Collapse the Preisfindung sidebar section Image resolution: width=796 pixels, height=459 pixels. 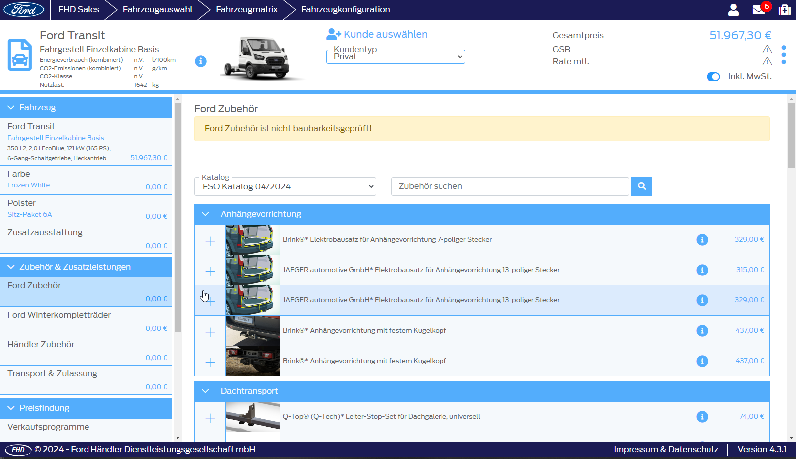(86, 408)
